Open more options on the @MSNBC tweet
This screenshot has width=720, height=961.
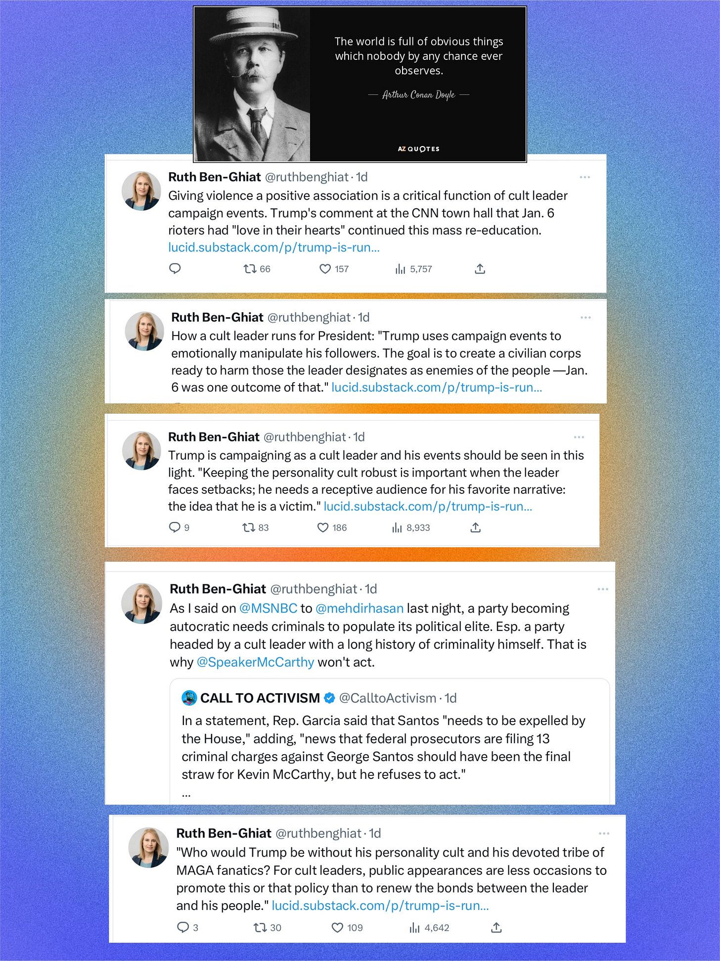(603, 589)
